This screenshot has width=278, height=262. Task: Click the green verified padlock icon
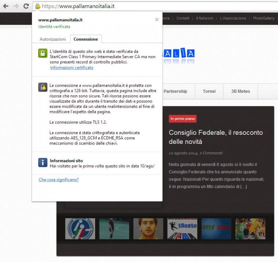(43, 53)
